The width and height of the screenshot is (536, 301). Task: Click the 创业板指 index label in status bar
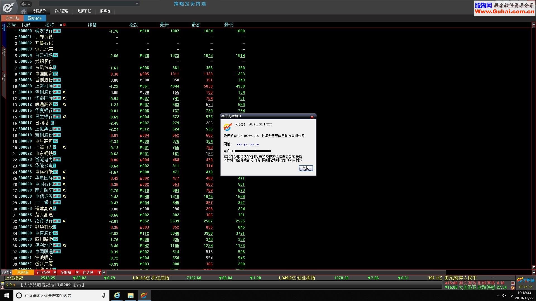[306, 278]
